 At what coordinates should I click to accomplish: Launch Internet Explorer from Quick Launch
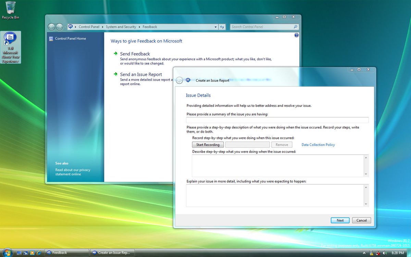click(x=39, y=253)
